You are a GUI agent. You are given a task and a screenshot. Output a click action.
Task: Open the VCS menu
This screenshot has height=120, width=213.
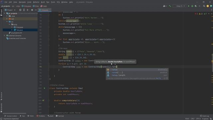[x=58, y=2]
